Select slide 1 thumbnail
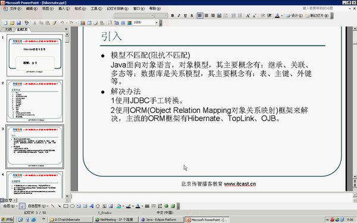357x223 pixels. click(35, 55)
